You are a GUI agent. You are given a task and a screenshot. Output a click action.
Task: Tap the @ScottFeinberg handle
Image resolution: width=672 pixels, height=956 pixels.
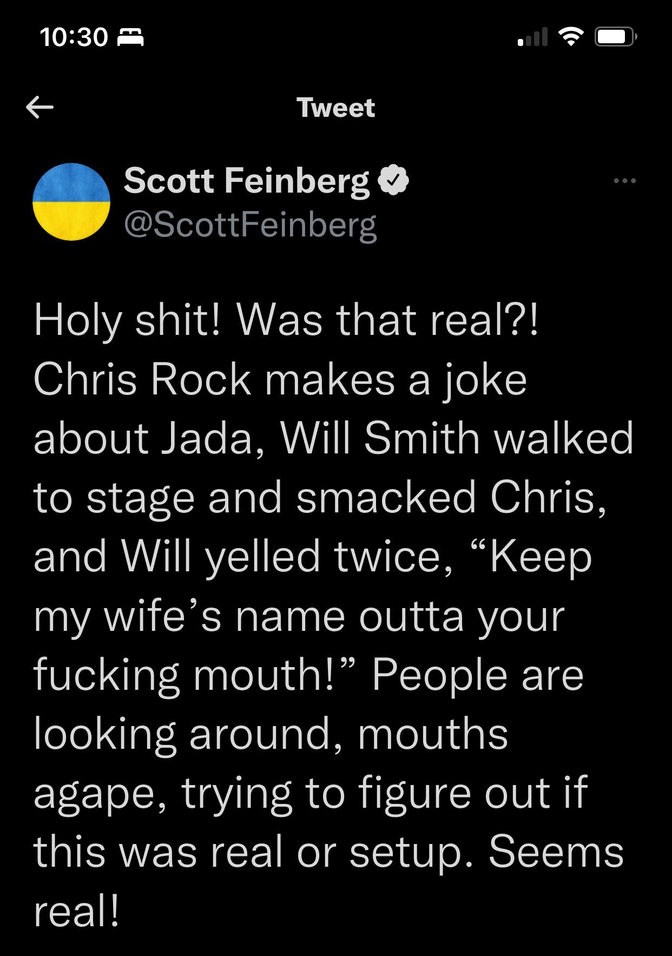click(x=250, y=225)
